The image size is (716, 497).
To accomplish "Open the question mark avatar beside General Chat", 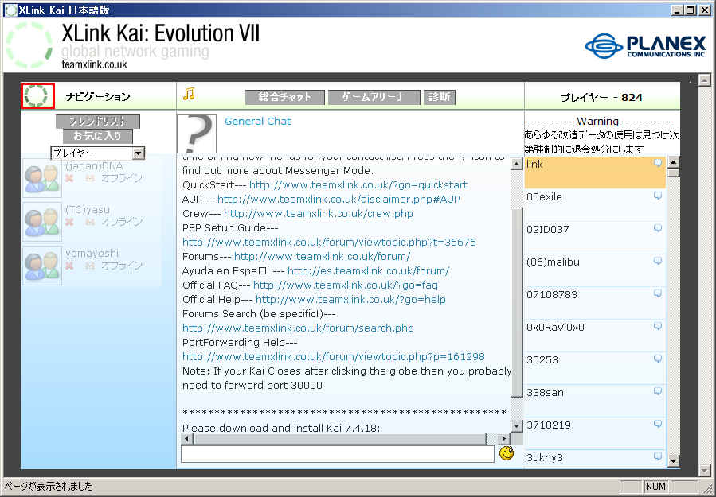I will tap(197, 133).
